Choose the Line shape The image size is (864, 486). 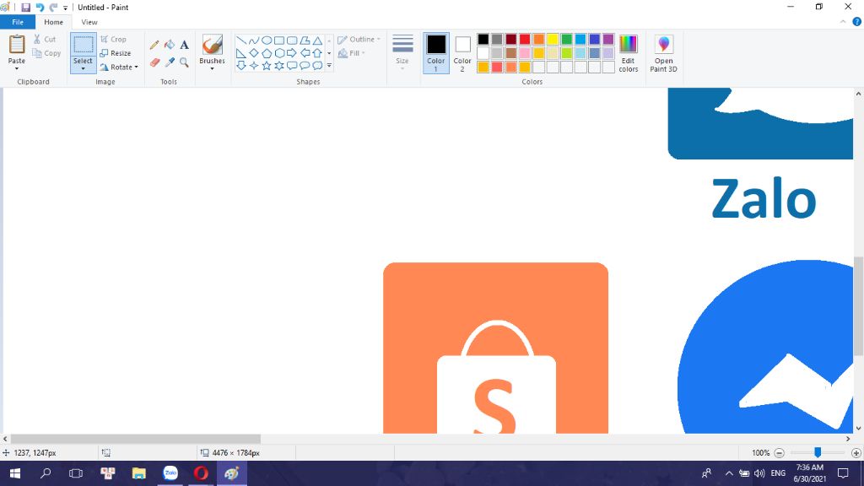[x=240, y=40]
